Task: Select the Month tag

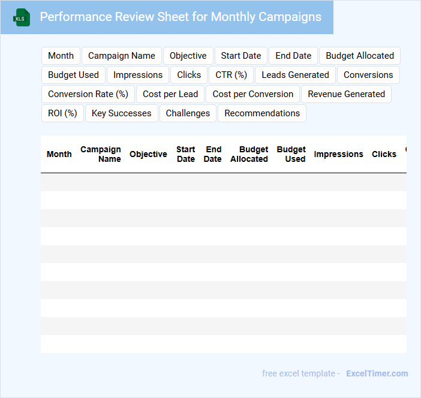Action: pyautogui.click(x=61, y=56)
